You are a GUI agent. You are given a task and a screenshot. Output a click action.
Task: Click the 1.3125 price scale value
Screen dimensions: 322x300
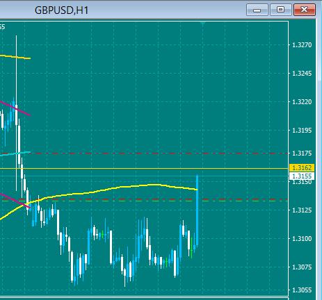click(302, 210)
